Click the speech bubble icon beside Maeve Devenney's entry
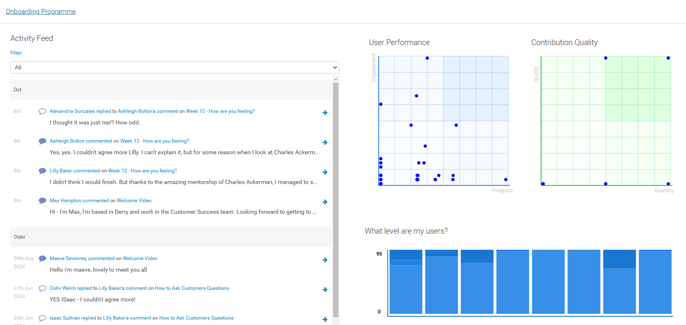Viewport: 686px width, 325px height. (x=42, y=258)
